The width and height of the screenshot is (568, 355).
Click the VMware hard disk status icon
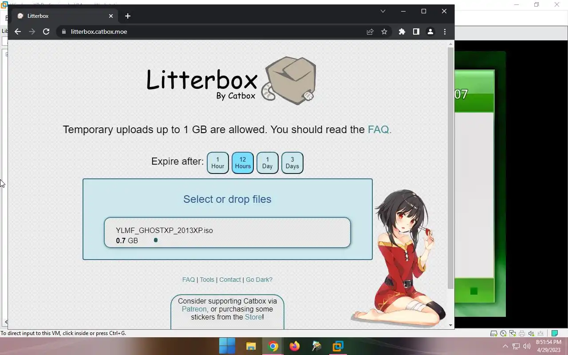pos(493,333)
